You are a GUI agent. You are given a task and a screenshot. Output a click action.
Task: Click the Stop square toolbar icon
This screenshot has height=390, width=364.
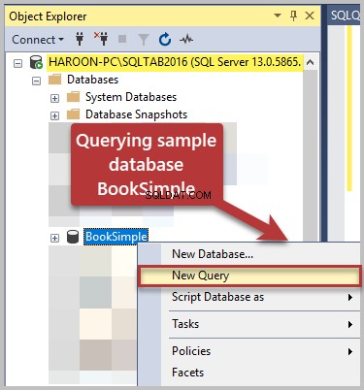[122, 39]
